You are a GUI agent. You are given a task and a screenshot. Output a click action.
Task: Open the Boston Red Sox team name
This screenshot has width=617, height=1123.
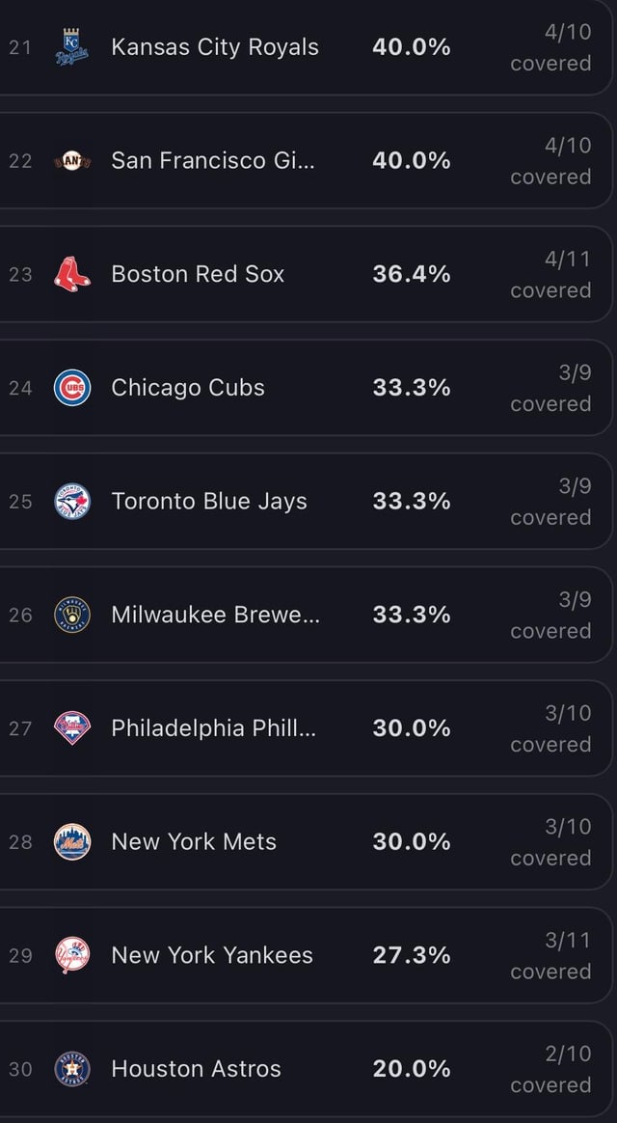coord(198,274)
